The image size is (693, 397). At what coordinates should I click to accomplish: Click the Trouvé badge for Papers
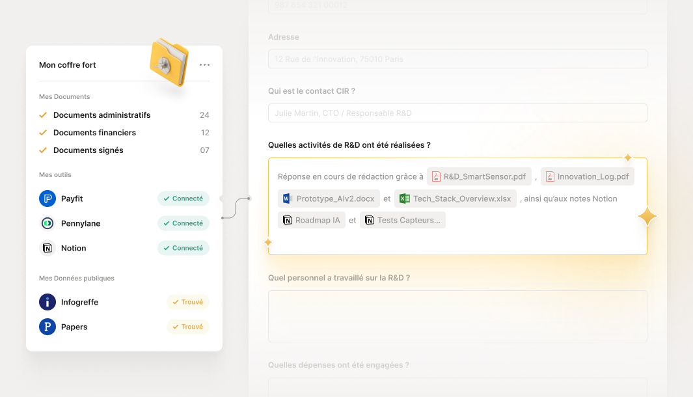188,327
